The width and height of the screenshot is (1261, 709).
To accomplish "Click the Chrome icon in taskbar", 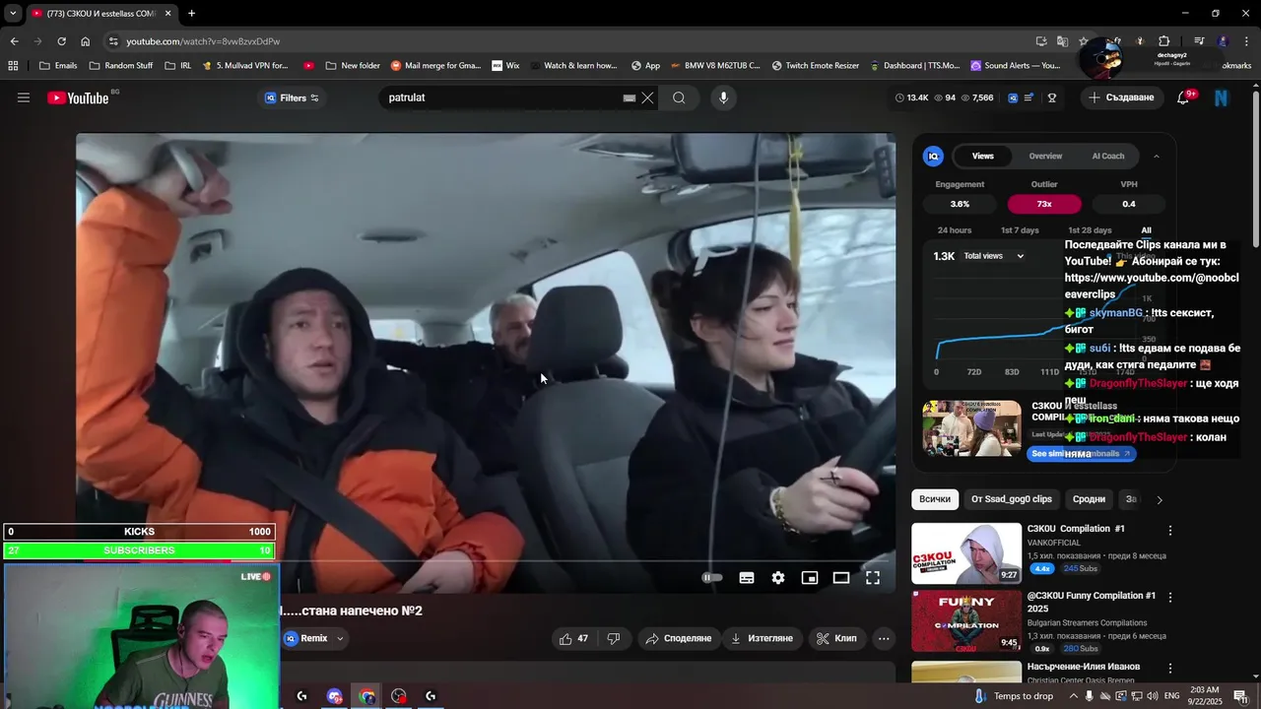I will (366, 696).
